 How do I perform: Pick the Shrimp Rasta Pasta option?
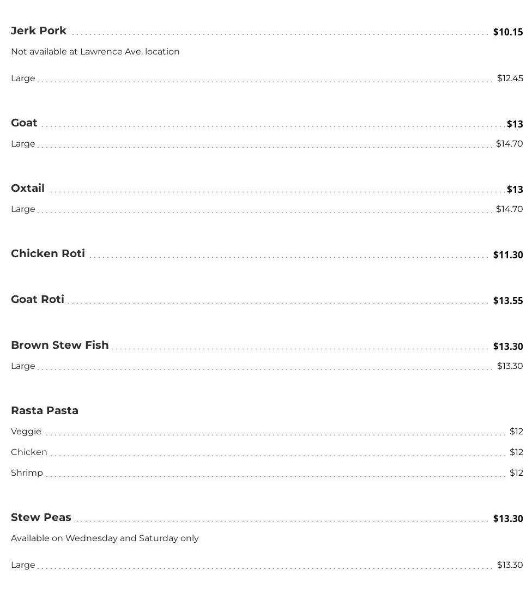pos(27,473)
